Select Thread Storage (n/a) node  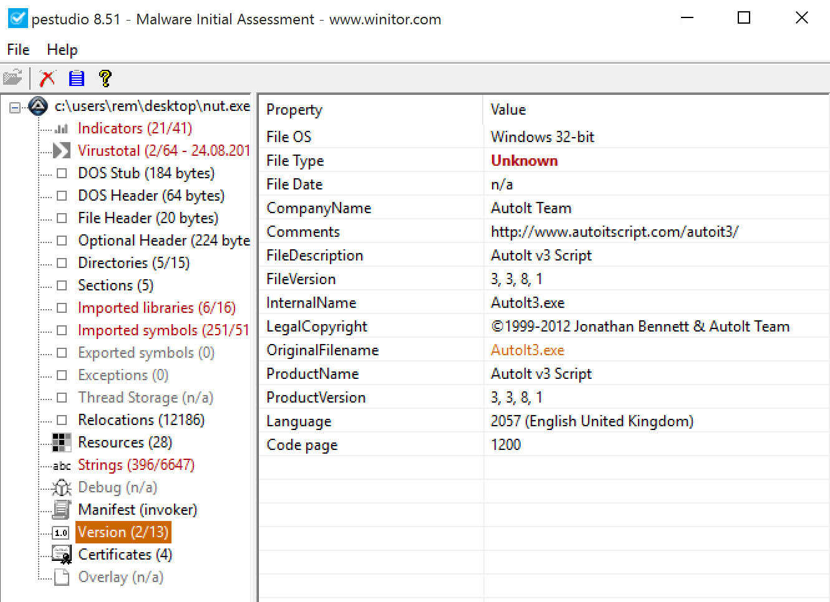coord(145,398)
